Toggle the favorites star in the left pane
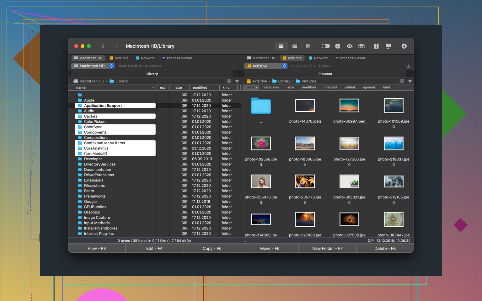The width and height of the screenshot is (482, 301). tap(237, 81)
